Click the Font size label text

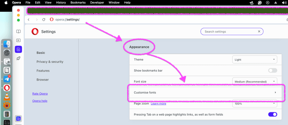140,82
